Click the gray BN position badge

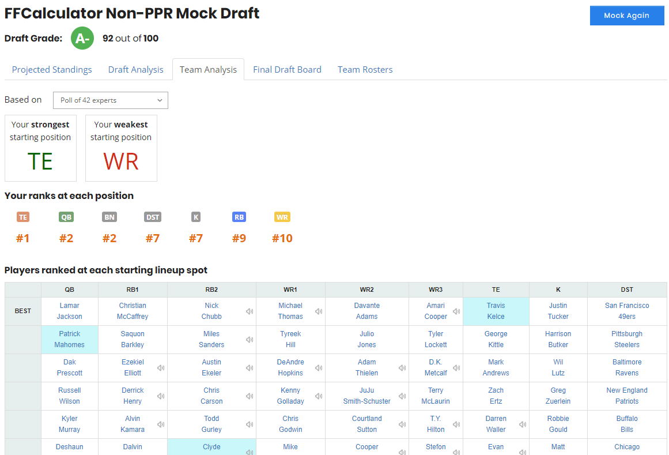coord(109,217)
